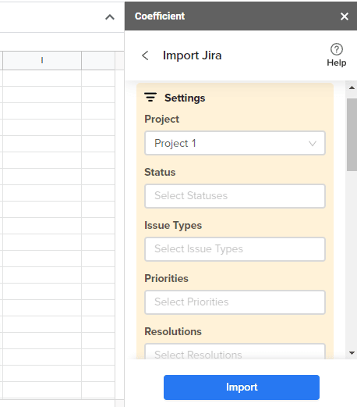
Task: Collapse the spreadsheet toolbar with up chevron
Action: coord(110,17)
